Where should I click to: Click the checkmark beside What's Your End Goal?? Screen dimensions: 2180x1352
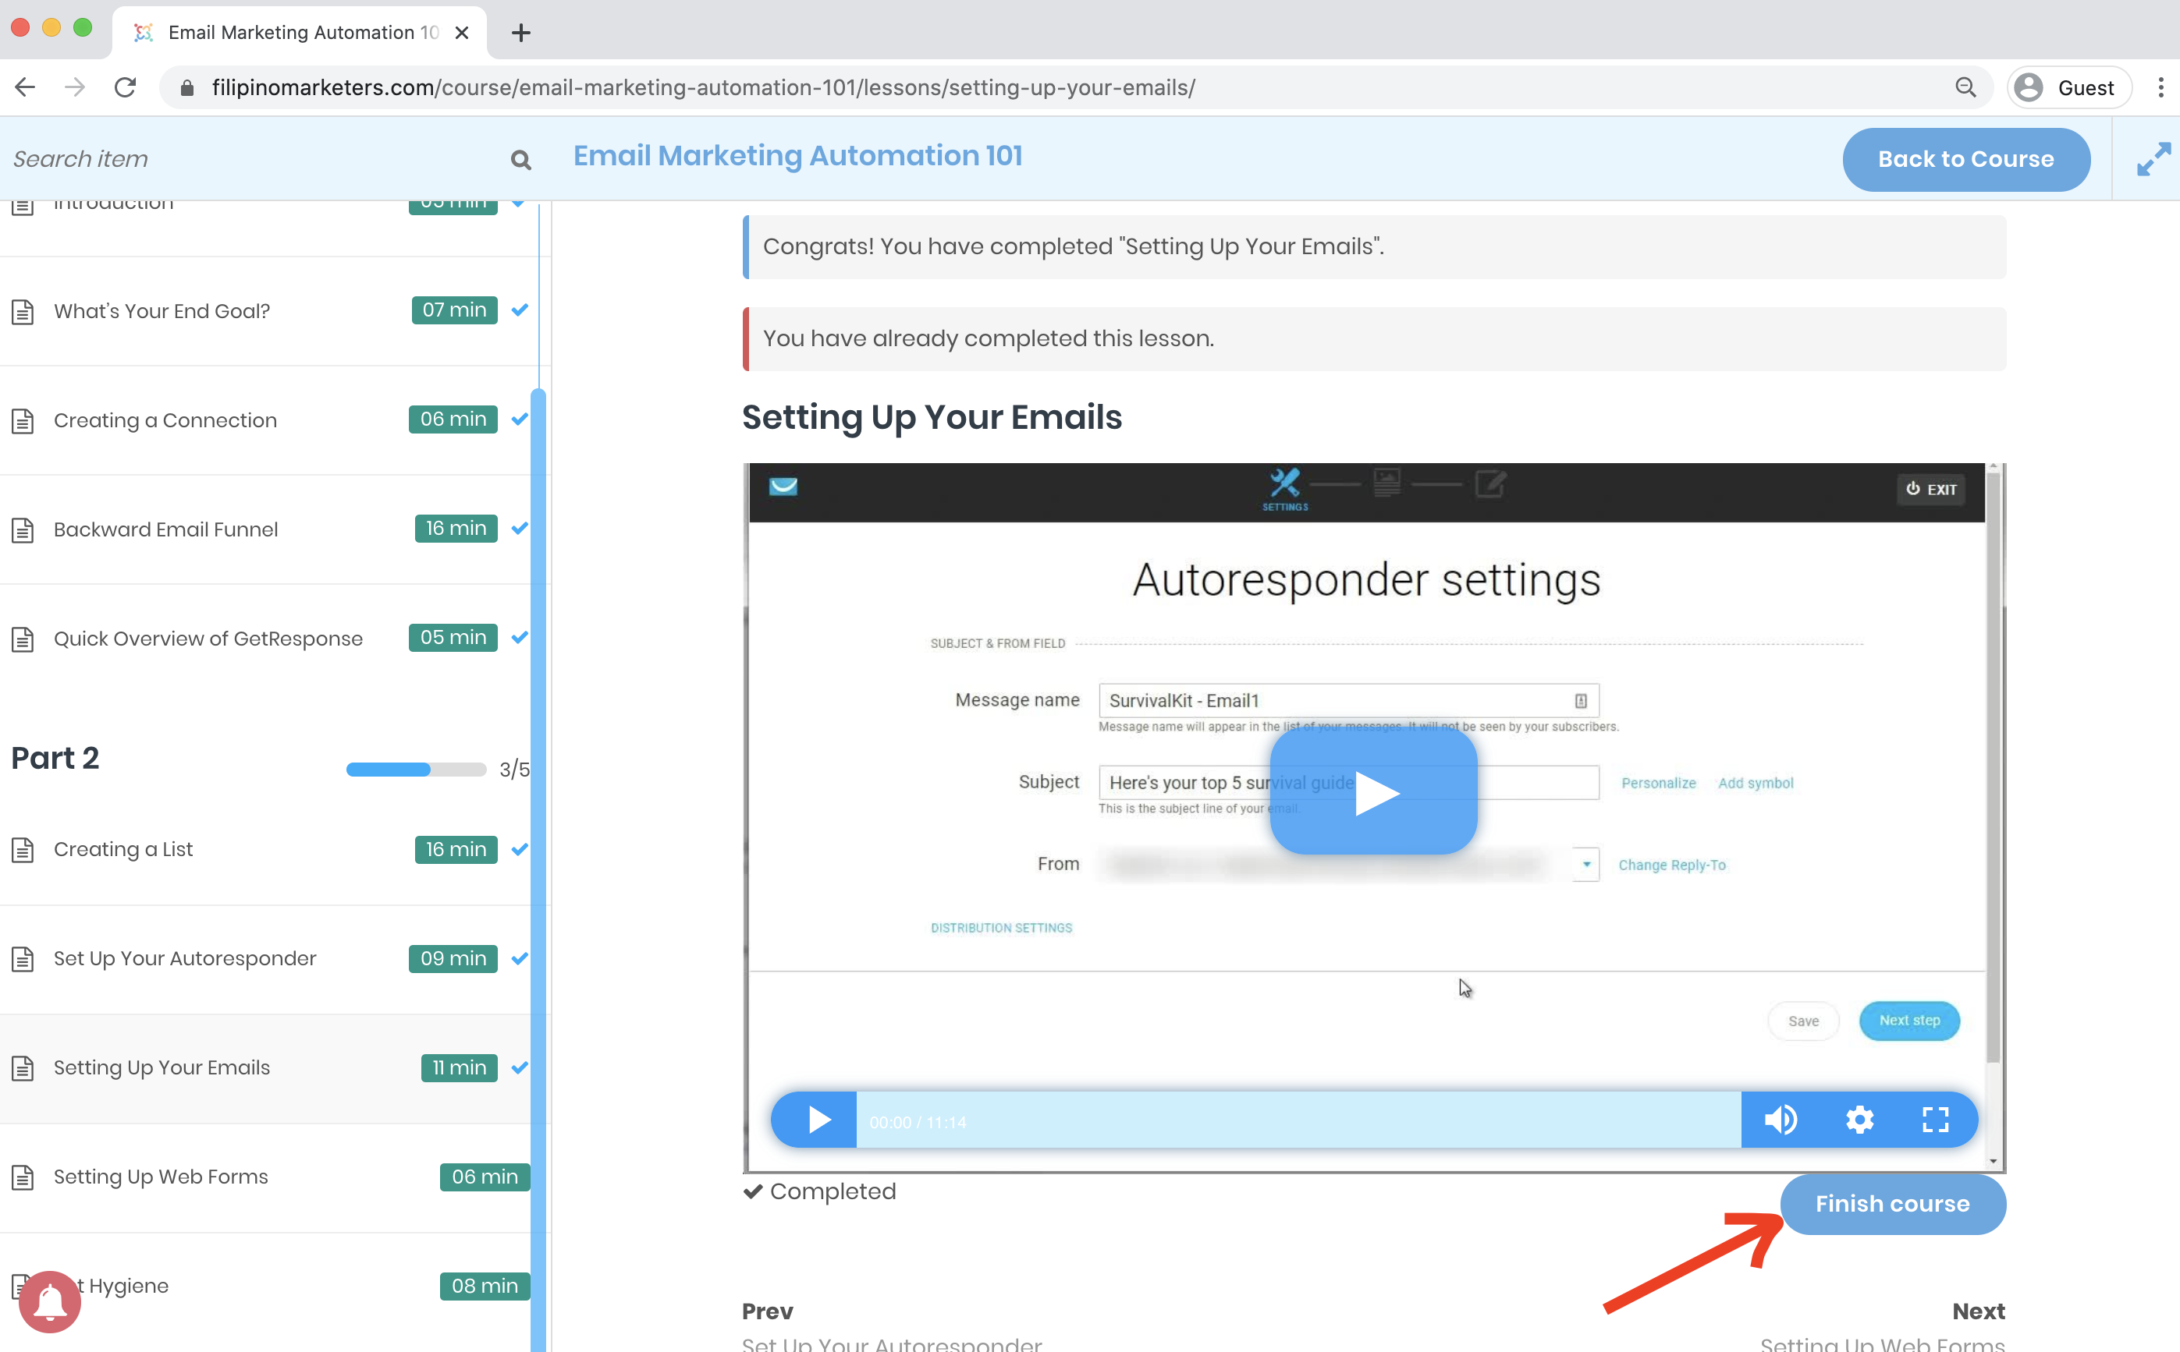tap(520, 310)
